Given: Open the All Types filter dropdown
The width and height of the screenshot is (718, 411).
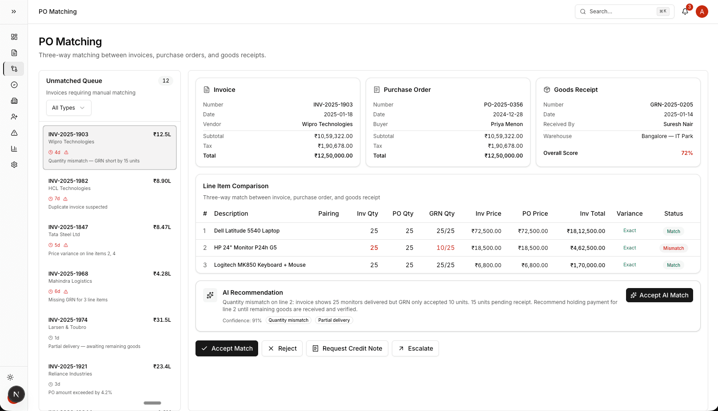Looking at the screenshot, I should click(x=68, y=108).
